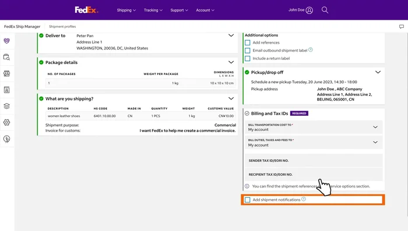
Task: Click green checkmark beside Pickup/drop off
Action: click(x=247, y=72)
